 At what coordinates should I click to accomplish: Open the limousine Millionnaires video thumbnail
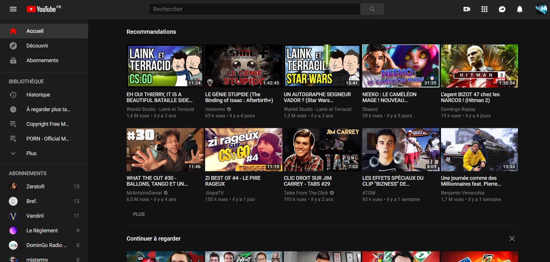pos(479,150)
